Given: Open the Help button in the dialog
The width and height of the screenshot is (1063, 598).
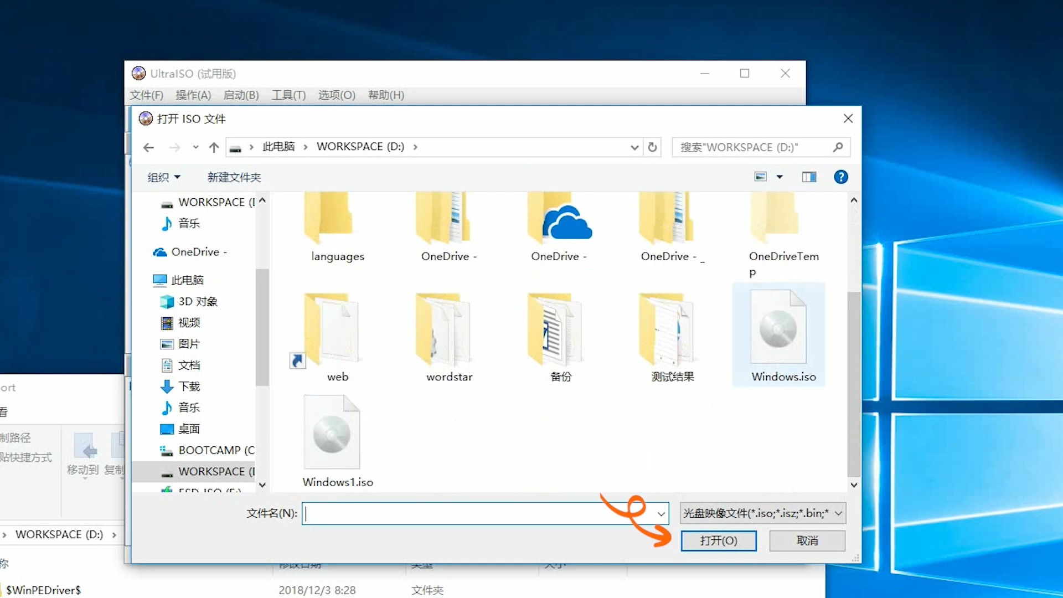Looking at the screenshot, I should [x=840, y=177].
